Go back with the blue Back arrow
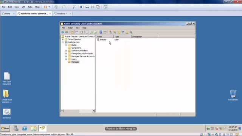The image size is (242, 136). (x=62, y=32)
